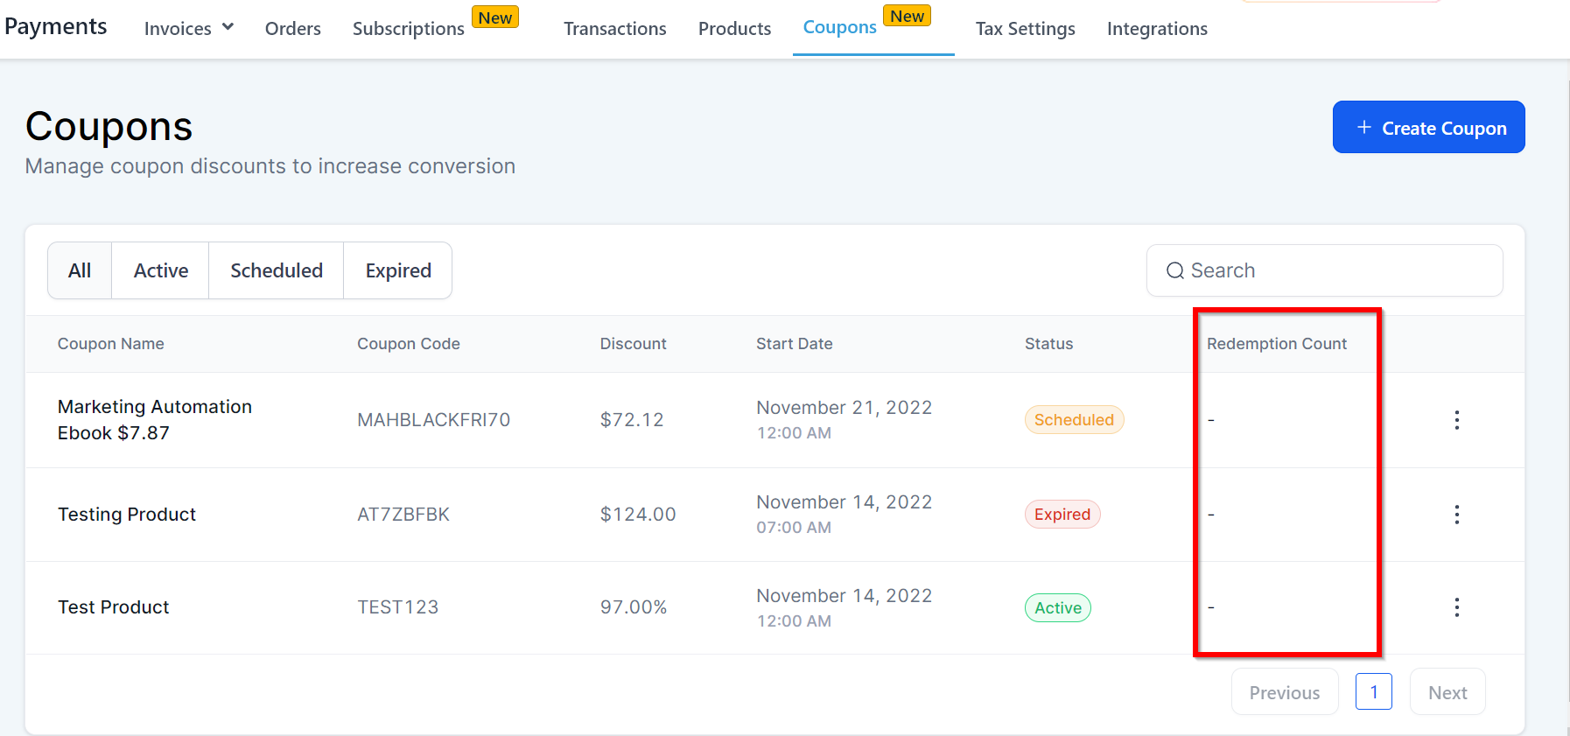Click the search magnifier icon
This screenshot has width=1570, height=736.
tap(1174, 271)
